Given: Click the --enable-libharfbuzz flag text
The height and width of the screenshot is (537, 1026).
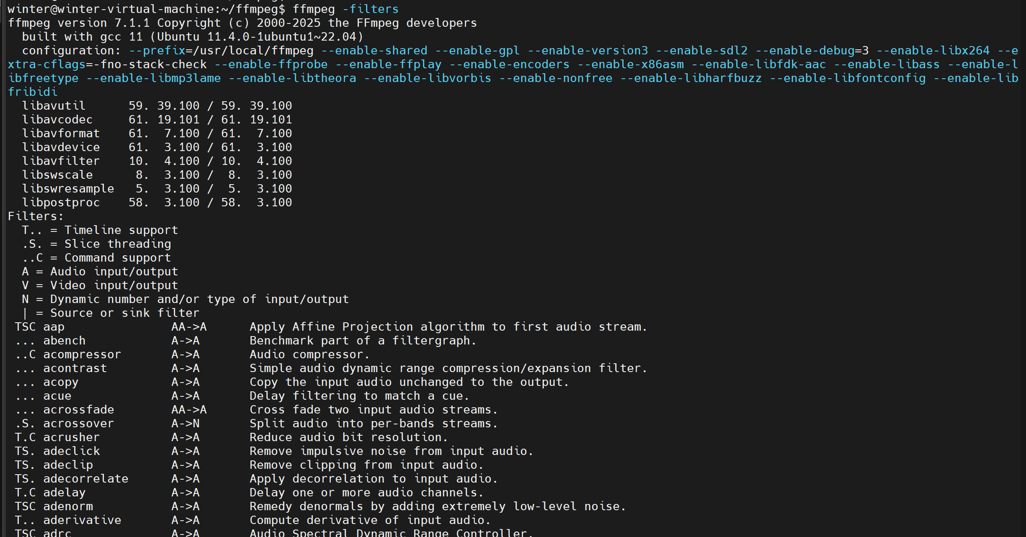Looking at the screenshot, I should tap(691, 78).
